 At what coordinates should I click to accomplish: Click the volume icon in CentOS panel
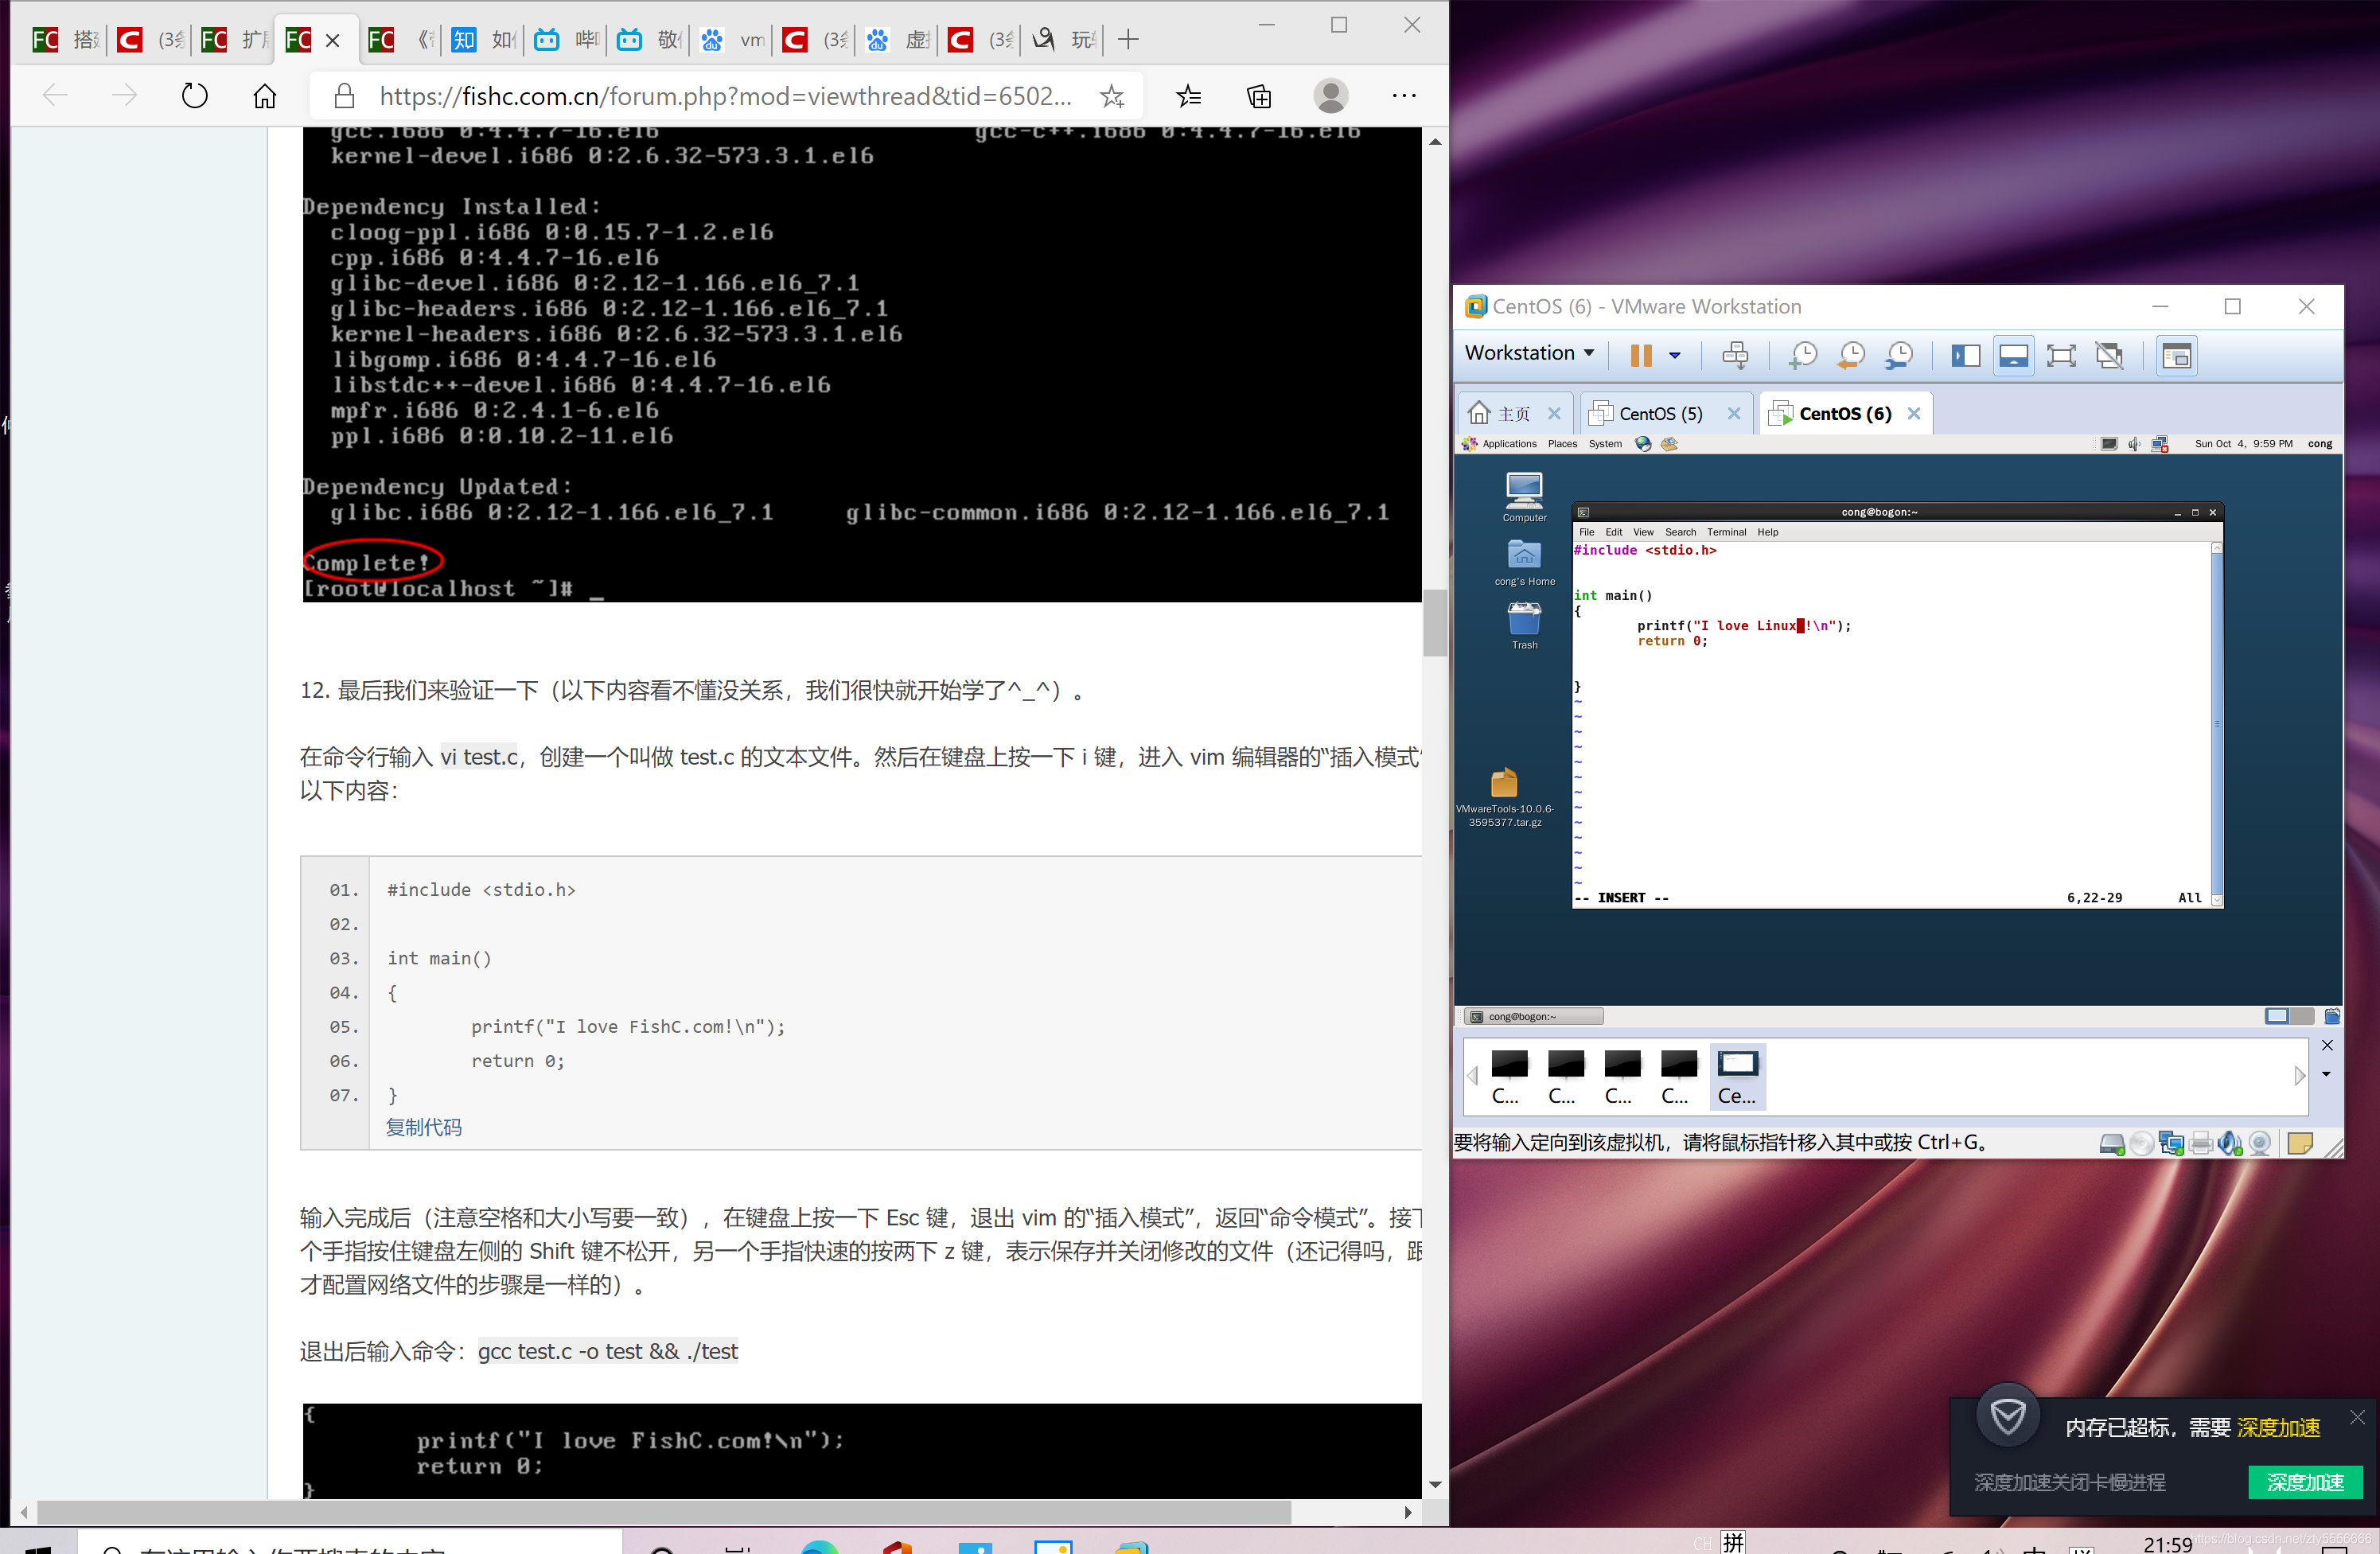(x=2134, y=444)
